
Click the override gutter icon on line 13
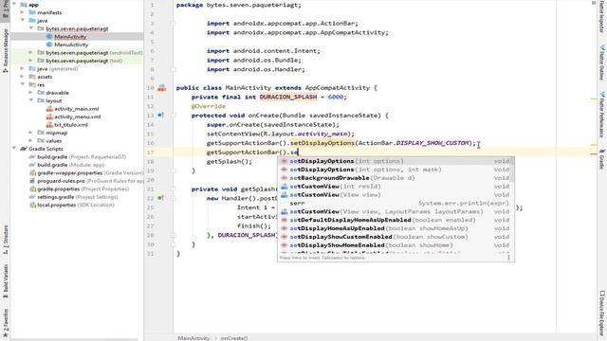[x=160, y=116]
